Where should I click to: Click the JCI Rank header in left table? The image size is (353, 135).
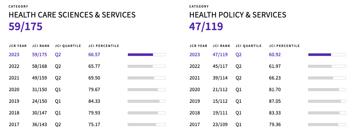[41, 46]
